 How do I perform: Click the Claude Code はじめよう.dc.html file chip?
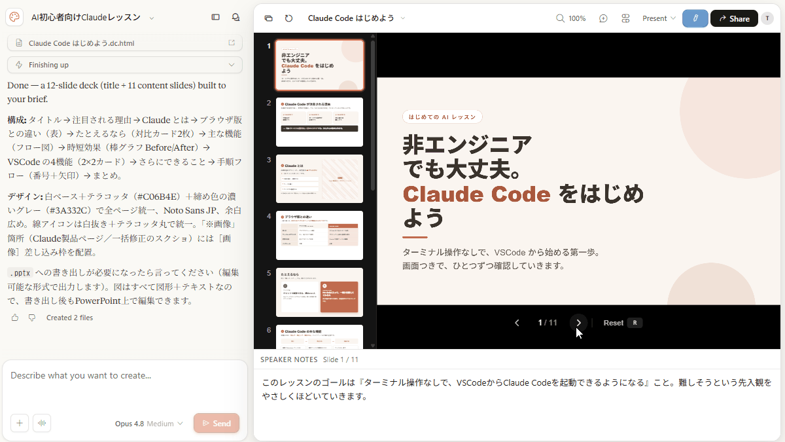coord(124,43)
